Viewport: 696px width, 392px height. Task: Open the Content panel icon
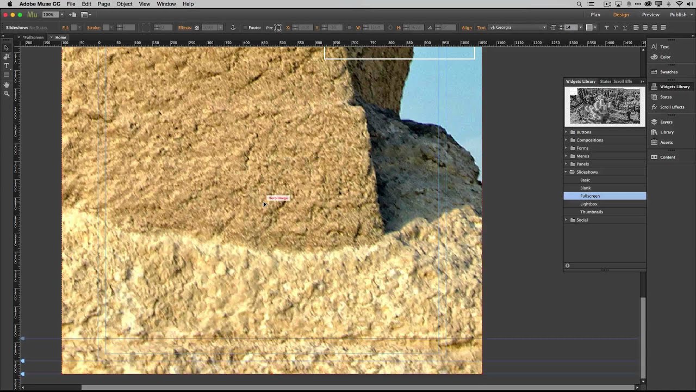click(x=654, y=157)
